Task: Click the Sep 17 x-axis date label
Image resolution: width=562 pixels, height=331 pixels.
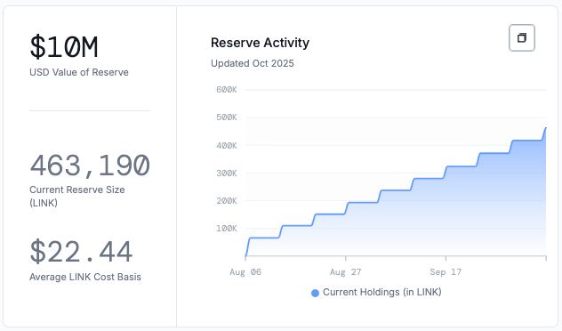Action: [446, 272]
